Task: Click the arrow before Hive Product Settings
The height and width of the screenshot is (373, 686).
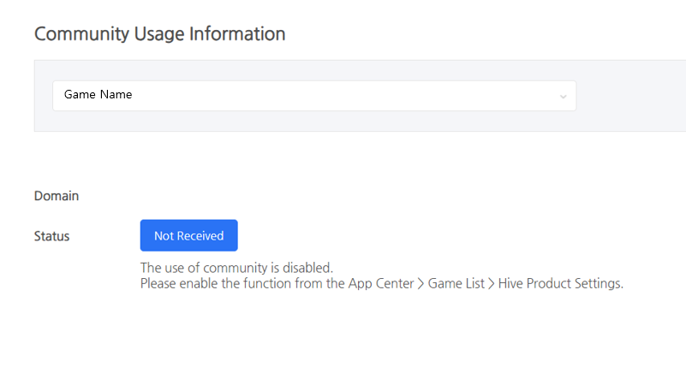Action: tap(492, 284)
